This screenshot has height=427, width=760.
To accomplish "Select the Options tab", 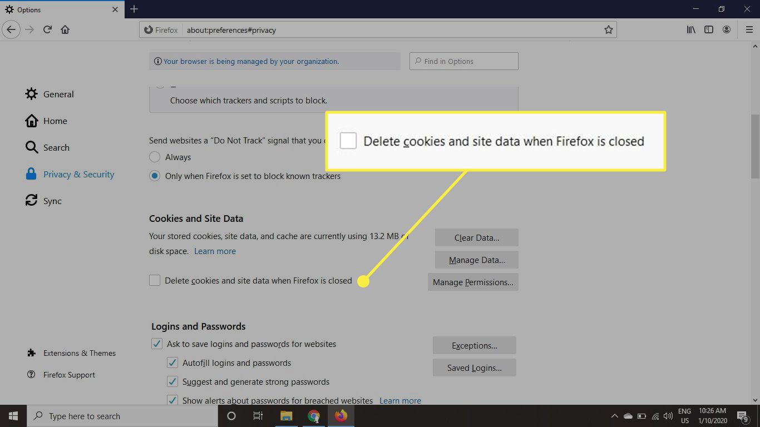I will [62, 9].
